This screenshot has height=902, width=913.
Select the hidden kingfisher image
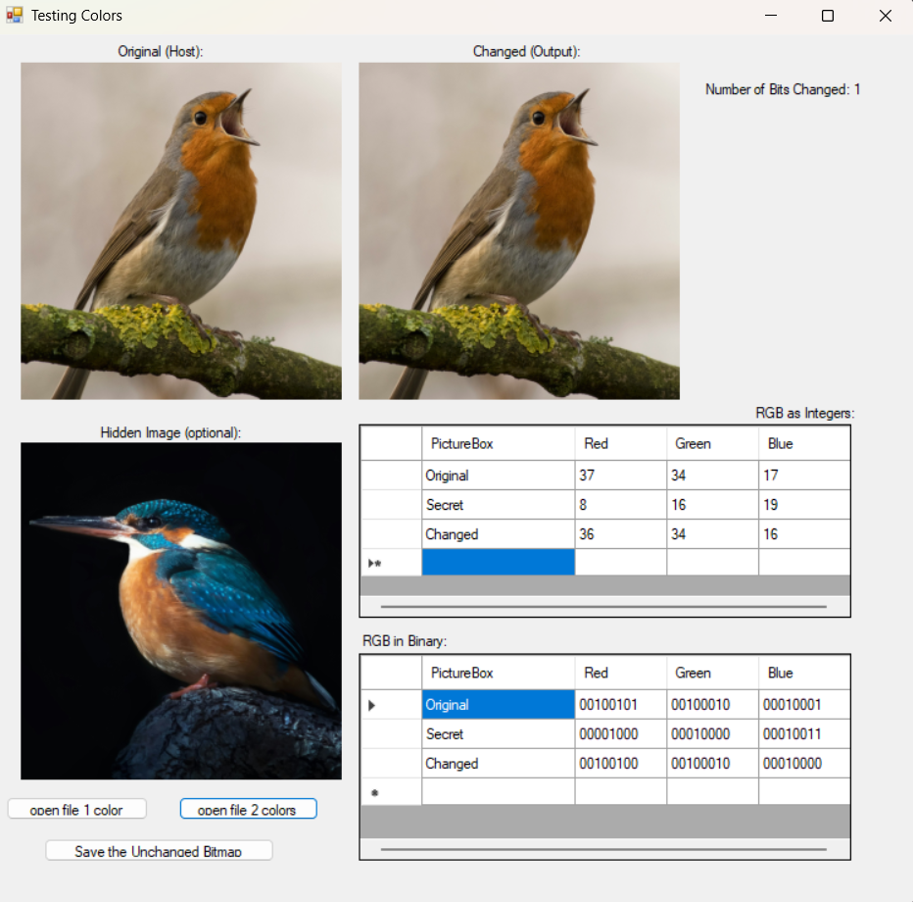(x=181, y=610)
